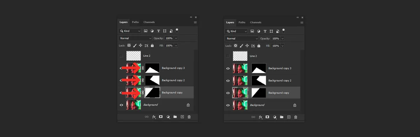Show Line 2 layer in left panel
Screen dimensions: 420x137
pos(121,56)
